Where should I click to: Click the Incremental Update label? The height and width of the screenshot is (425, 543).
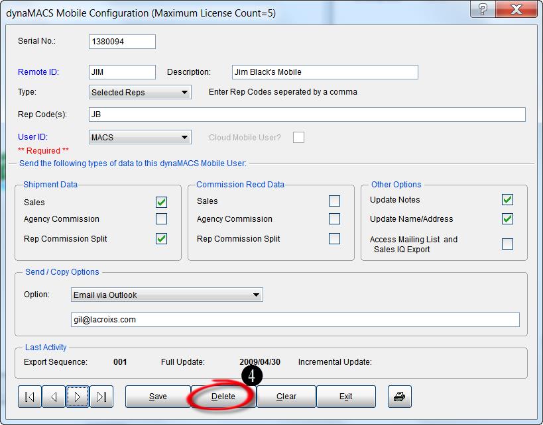pos(335,362)
